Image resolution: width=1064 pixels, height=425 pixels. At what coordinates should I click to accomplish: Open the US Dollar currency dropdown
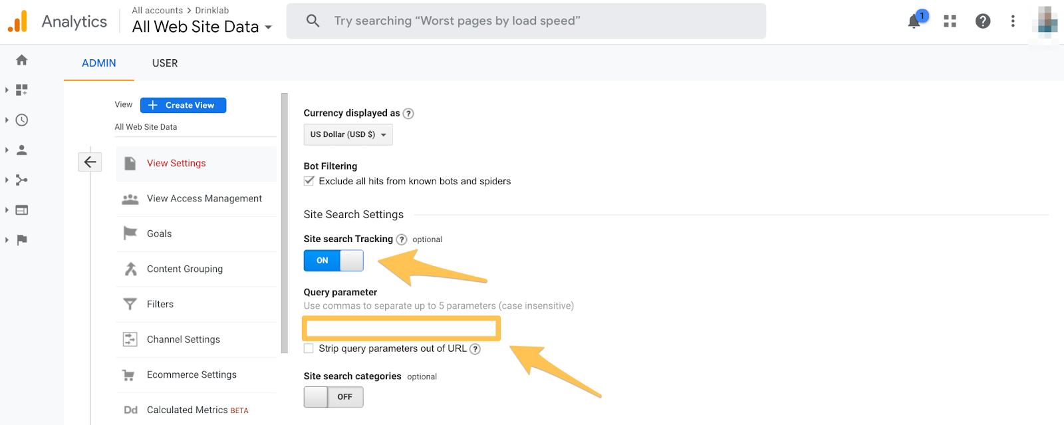coord(348,134)
